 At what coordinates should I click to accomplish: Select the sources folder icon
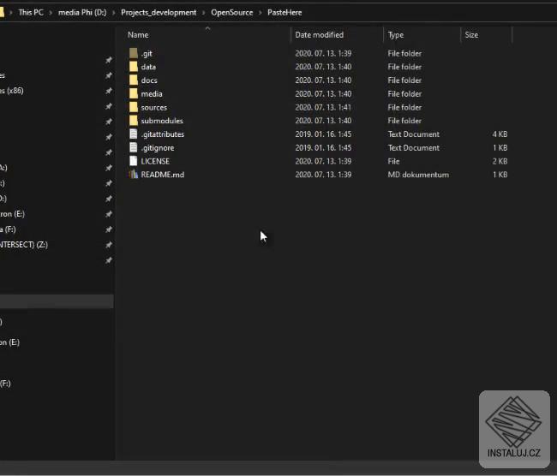(134, 107)
